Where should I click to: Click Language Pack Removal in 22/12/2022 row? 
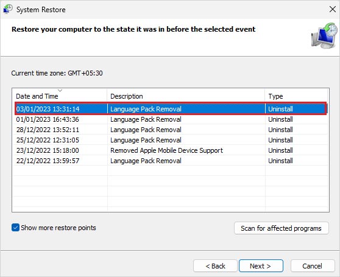click(146, 161)
